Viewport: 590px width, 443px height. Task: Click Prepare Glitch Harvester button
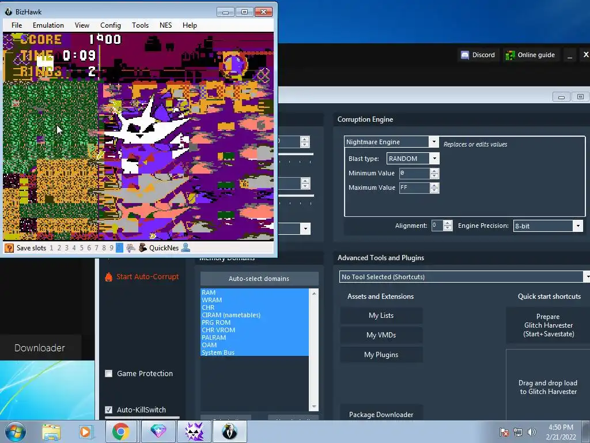tap(549, 325)
